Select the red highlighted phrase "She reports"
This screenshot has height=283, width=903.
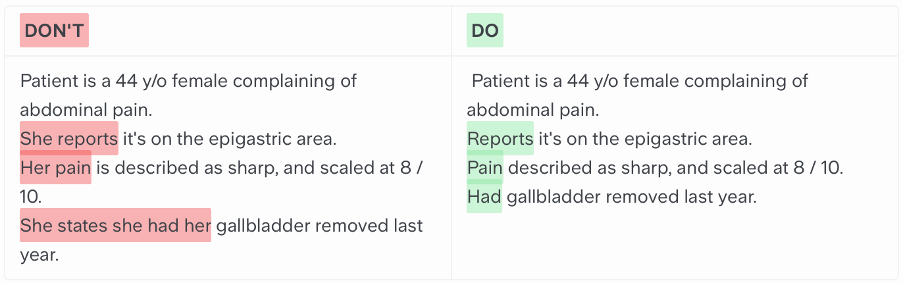69,139
